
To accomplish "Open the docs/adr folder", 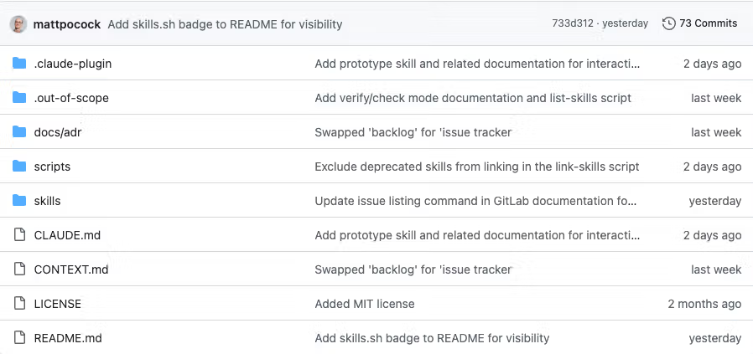I will [58, 132].
